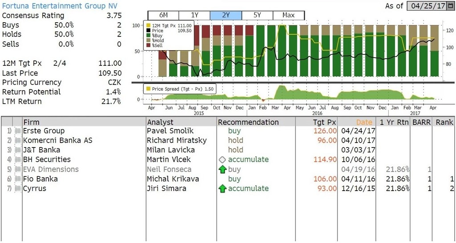Screen dimensions: 456x243
Task: Click the LTM Return value 21.7%
Action: tap(112, 101)
